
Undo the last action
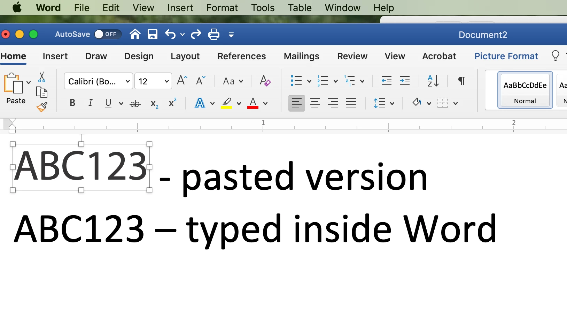[170, 34]
